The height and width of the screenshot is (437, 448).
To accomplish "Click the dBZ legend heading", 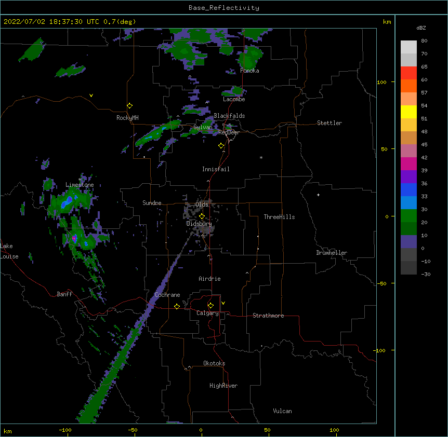I will pos(421,28).
